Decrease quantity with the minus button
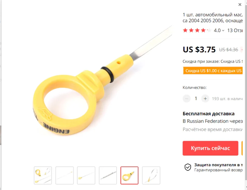247x190 pixels. click(x=186, y=99)
